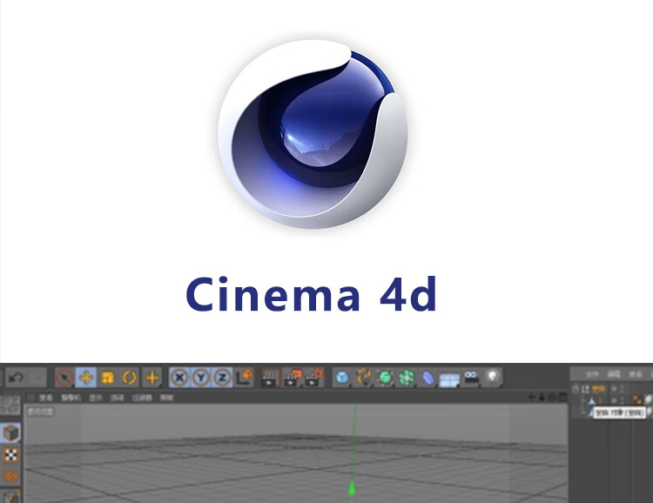
Task: Open the Spline Pen tool
Action: coord(364,378)
